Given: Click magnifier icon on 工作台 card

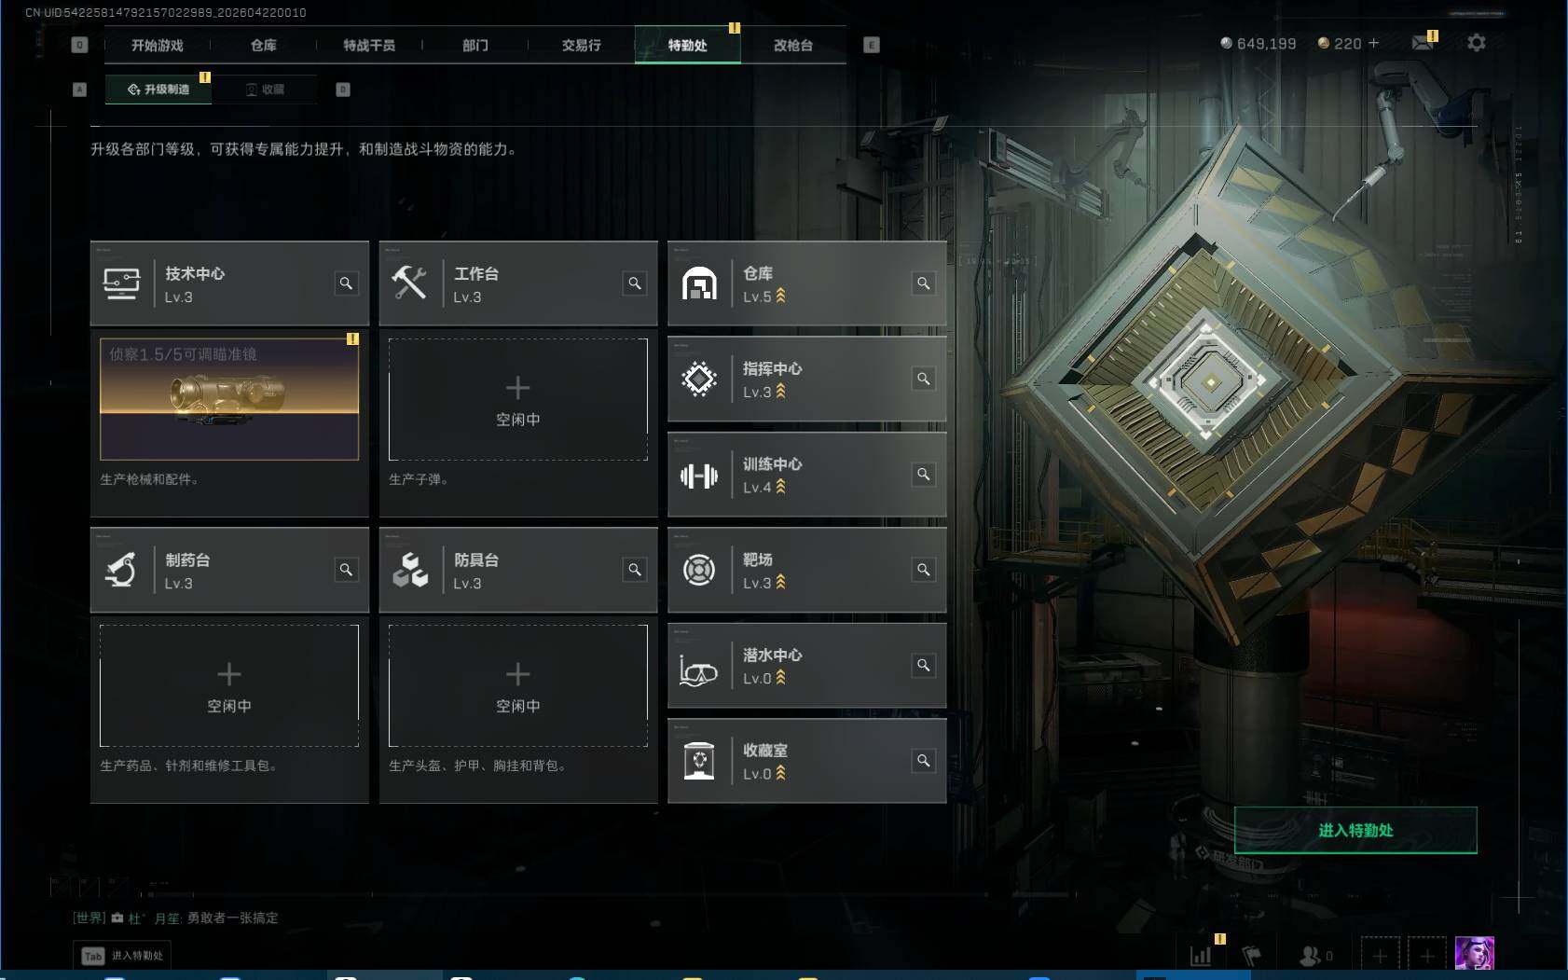Looking at the screenshot, I should tap(635, 283).
